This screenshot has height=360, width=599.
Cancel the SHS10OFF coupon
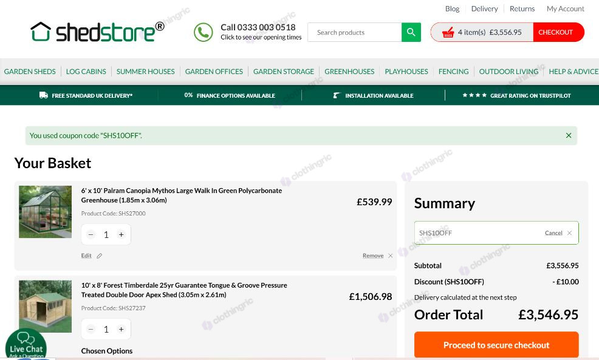(x=553, y=233)
